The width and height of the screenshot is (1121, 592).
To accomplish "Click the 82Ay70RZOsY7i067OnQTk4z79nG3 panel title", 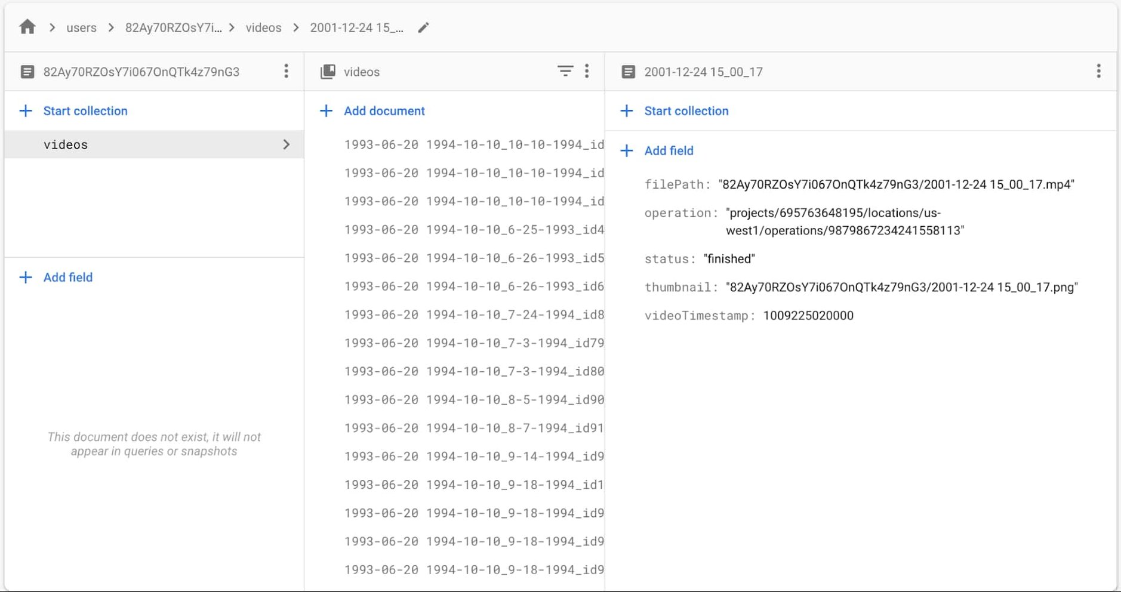I will (141, 72).
